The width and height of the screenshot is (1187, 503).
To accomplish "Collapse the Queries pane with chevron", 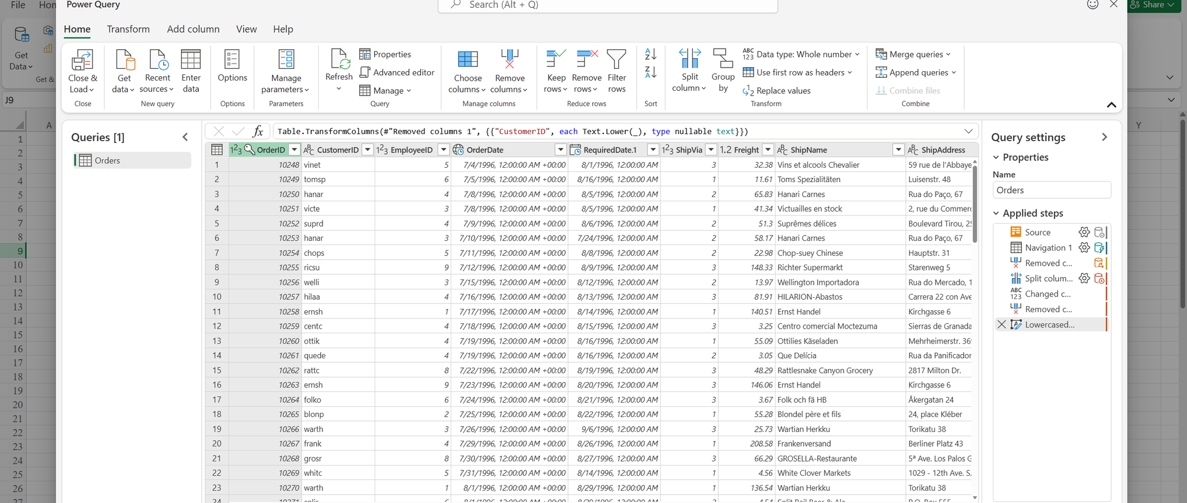I will pos(185,137).
